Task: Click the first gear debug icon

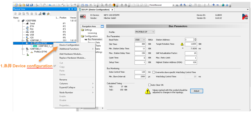Action: tap(122, 5)
